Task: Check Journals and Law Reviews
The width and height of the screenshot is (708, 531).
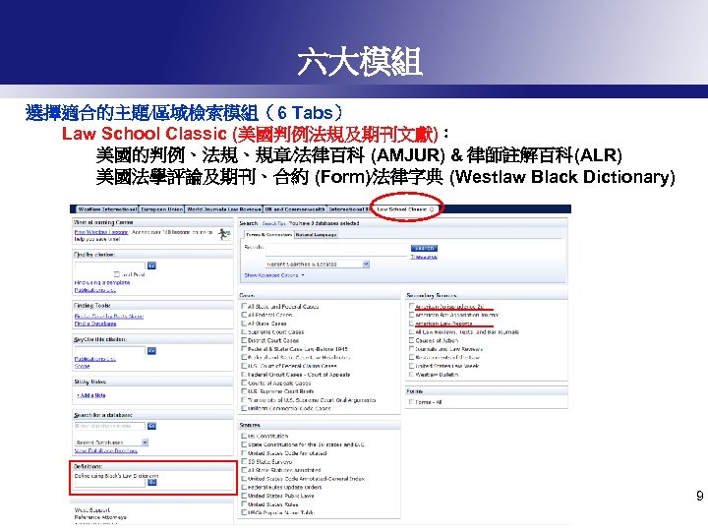Action: pos(411,349)
